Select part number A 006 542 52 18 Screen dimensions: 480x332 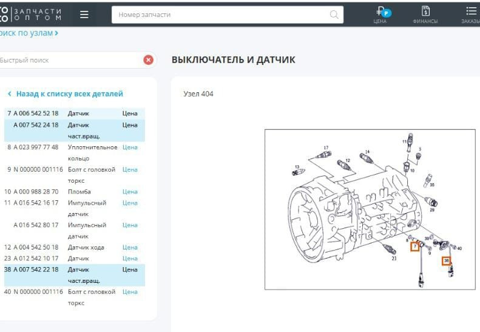(36, 113)
